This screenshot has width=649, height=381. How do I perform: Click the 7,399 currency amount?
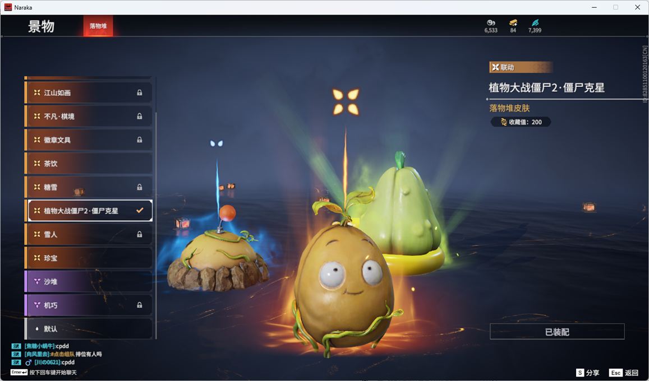pos(535,30)
